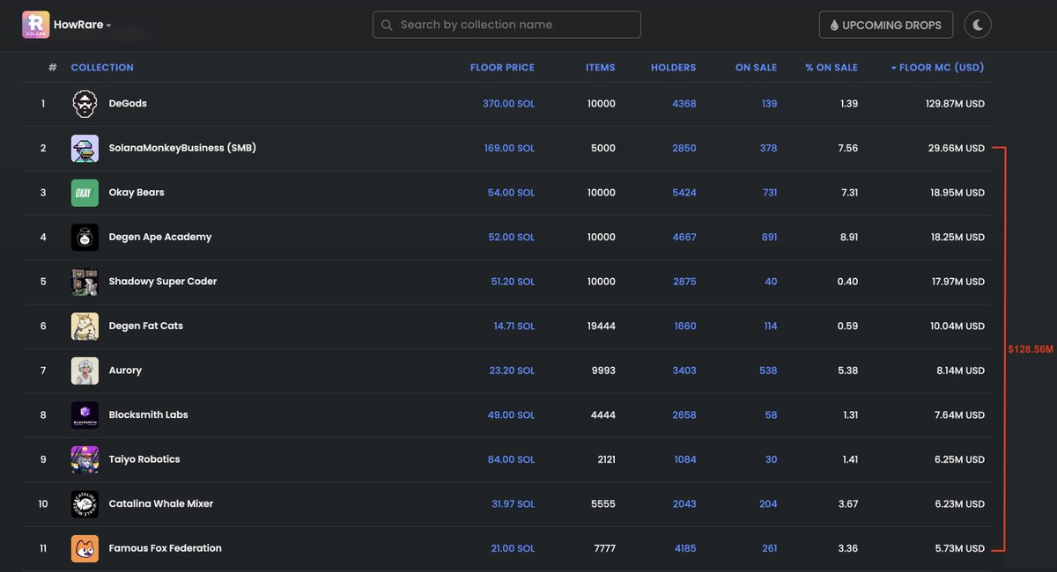Click the SolanaMonkeyBusiness avatar icon
The width and height of the screenshot is (1057, 572).
coord(85,148)
